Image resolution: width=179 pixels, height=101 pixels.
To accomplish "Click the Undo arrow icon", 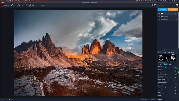I will [x=152, y=5].
